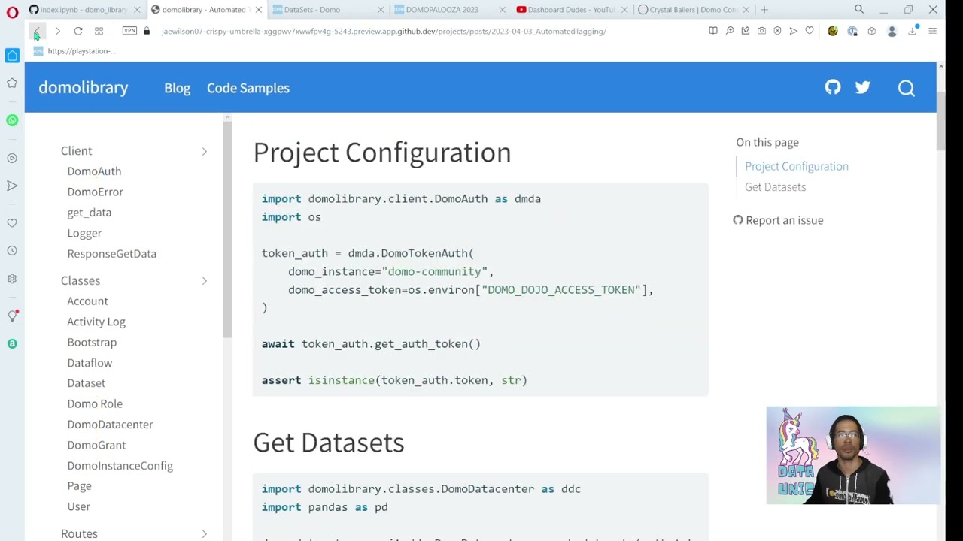
Task: Open My Flow arrow icon in address bar
Action: coord(793,31)
